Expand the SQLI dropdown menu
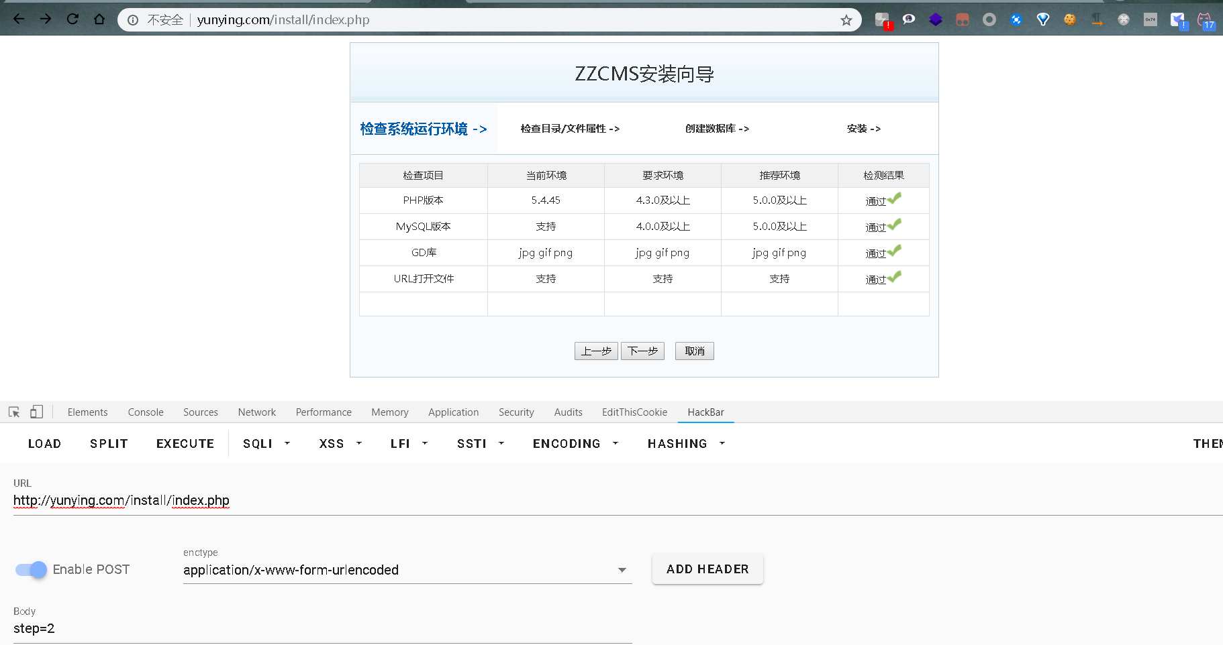Screen dimensions: 1223x645 [266, 443]
